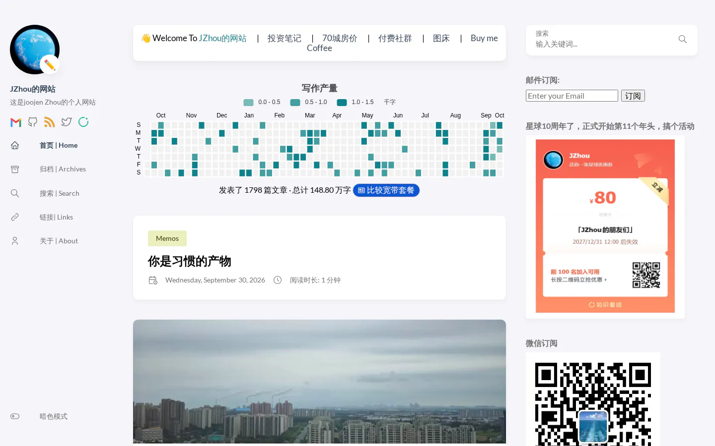Click the JZhou的网站 link in the welcome bar

coord(222,38)
